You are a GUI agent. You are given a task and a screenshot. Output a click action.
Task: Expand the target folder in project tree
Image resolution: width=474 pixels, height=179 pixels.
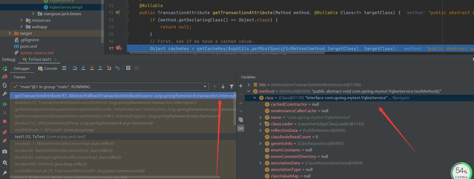point(10,33)
